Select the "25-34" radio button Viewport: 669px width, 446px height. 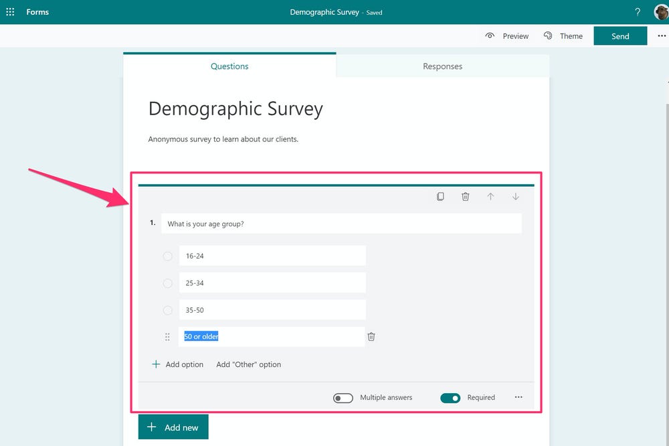(x=167, y=283)
